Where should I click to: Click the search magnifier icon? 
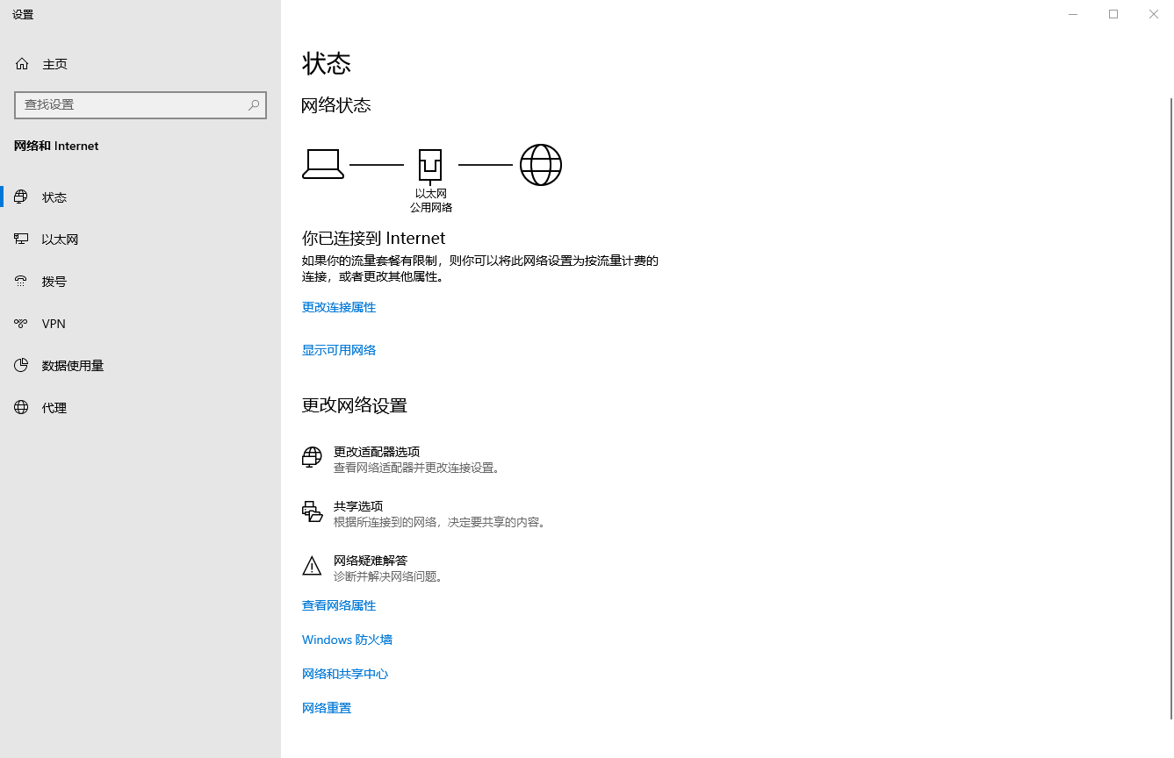coord(254,104)
